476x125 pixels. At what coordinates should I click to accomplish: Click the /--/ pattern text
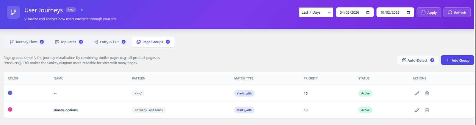(x=138, y=94)
